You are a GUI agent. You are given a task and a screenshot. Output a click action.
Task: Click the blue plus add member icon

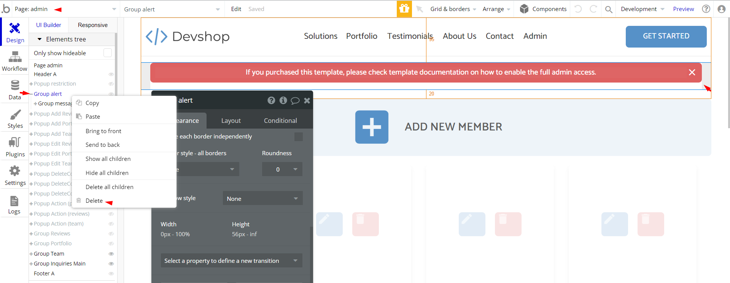pos(372,127)
